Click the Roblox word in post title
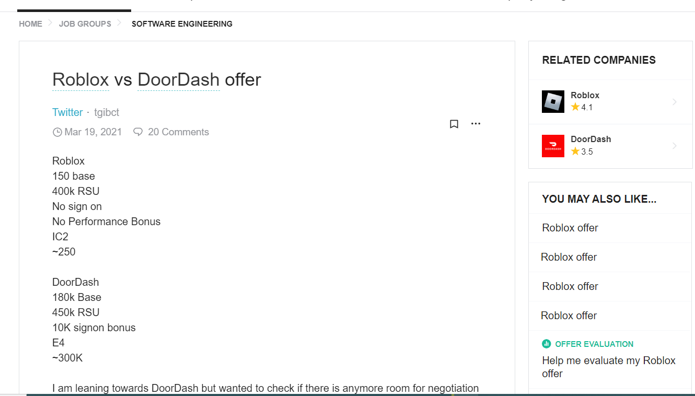Image resolution: width=695 pixels, height=396 pixels. pyautogui.click(x=80, y=80)
